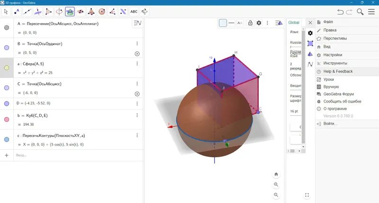
Task: Open the Перспективы menu
Action: click(x=347, y=38)
